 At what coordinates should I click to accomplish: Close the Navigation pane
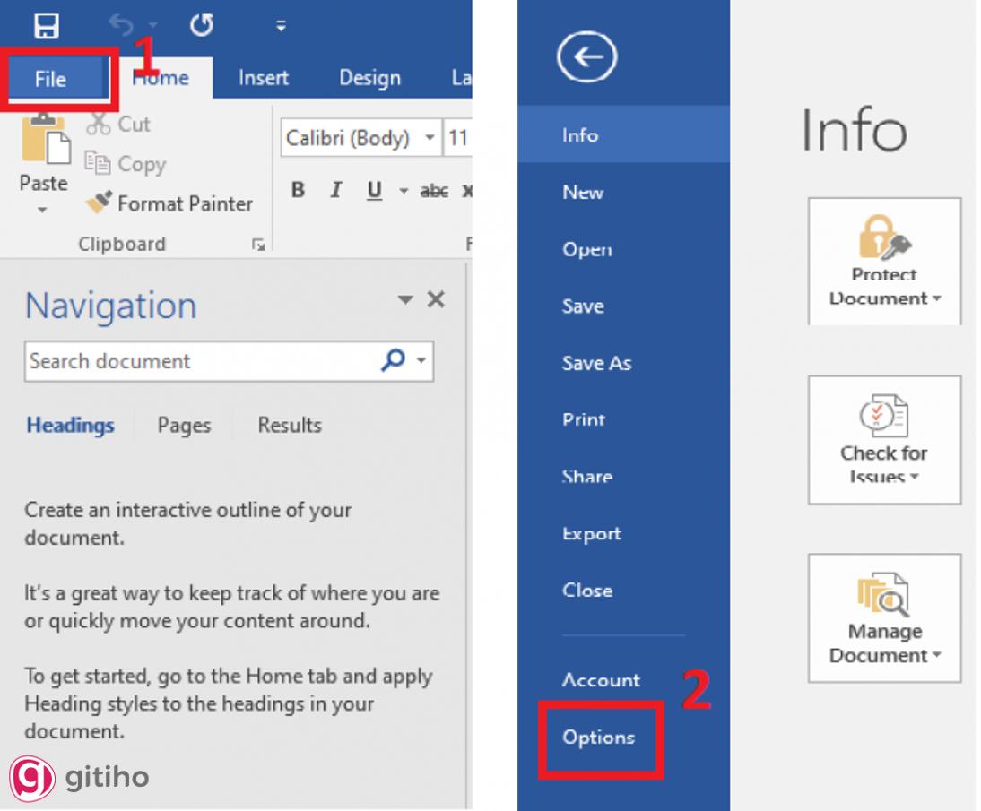[436, 299]
